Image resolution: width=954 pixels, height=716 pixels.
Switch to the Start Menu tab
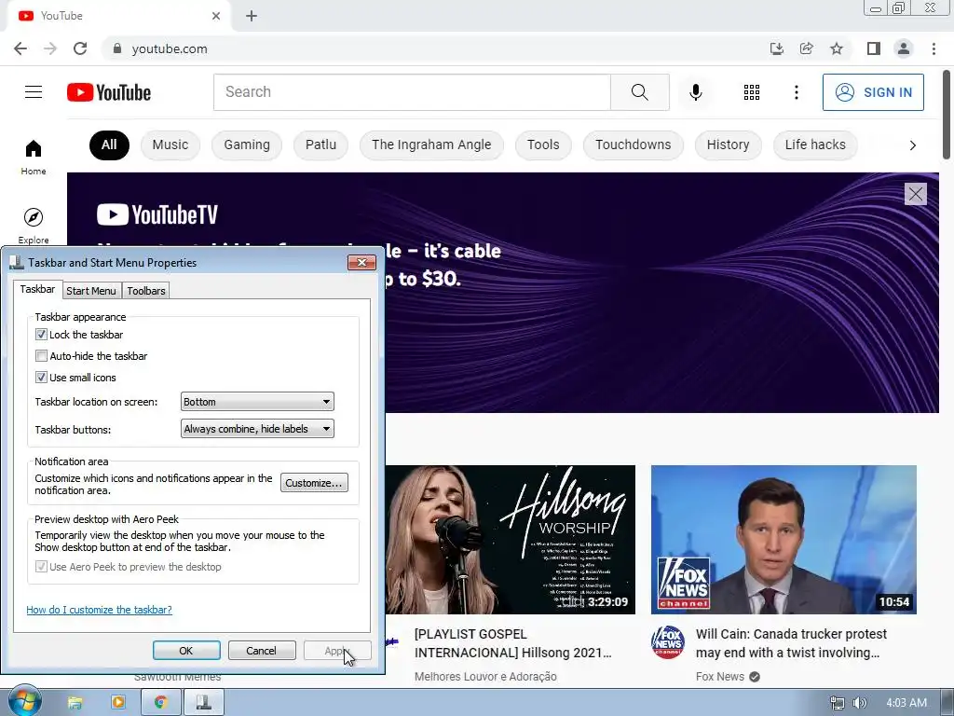pyautogui.click(x=91, y=291)
